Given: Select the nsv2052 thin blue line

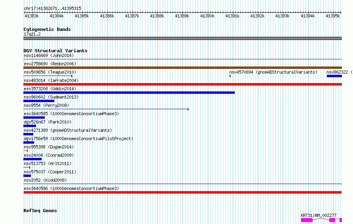Looking at the screenshot, I should (x=182, y=184).
